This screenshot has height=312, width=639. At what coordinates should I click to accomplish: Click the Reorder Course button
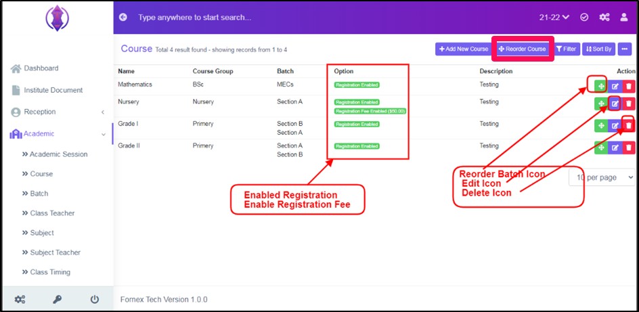(x=523, y=49)
